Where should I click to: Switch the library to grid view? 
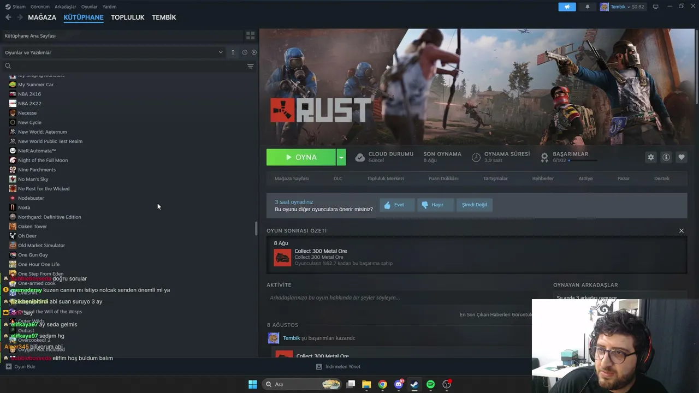coord(251,35)
